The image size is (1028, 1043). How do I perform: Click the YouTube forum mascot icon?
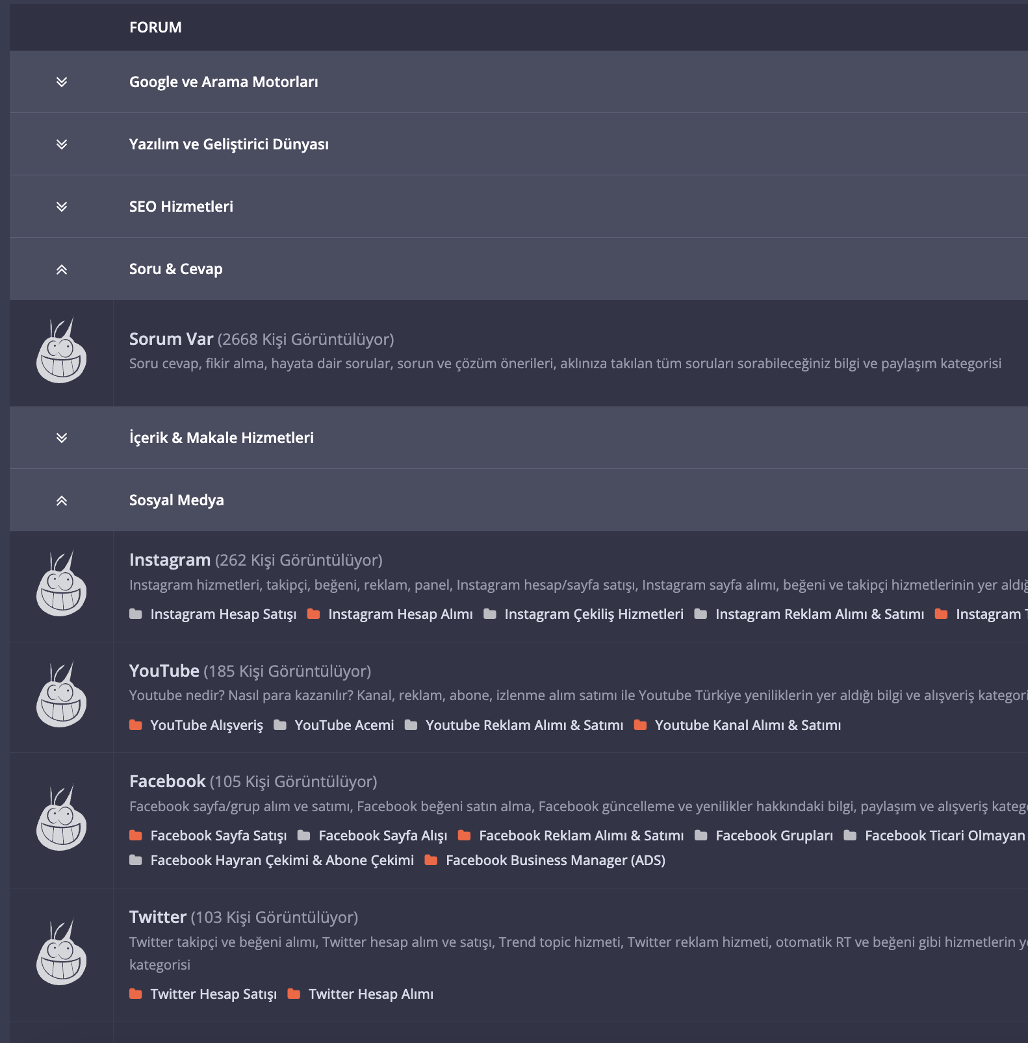61,695
